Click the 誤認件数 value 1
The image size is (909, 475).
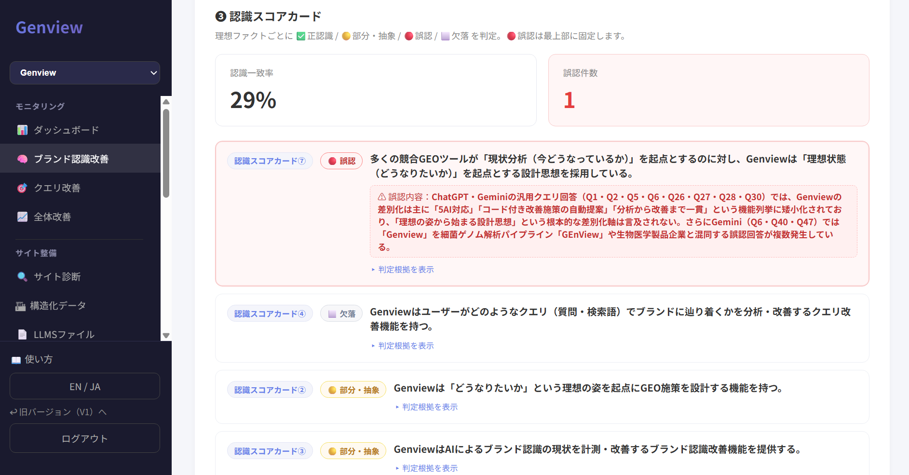pos(569,100)
